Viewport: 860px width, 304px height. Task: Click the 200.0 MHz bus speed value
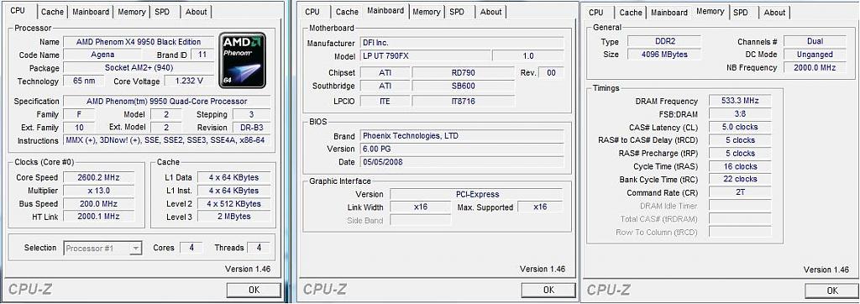(99, 203)
